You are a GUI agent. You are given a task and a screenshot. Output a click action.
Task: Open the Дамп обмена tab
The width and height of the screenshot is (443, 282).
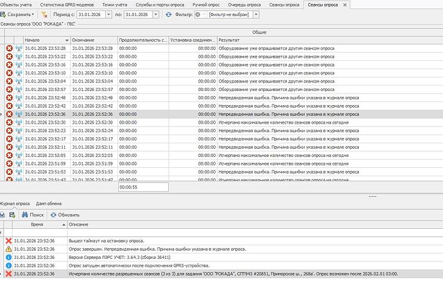pos(49,203)
